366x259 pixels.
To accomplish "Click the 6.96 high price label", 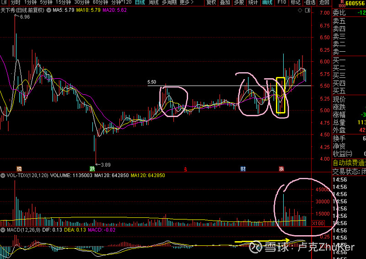I will coord(25,17).
